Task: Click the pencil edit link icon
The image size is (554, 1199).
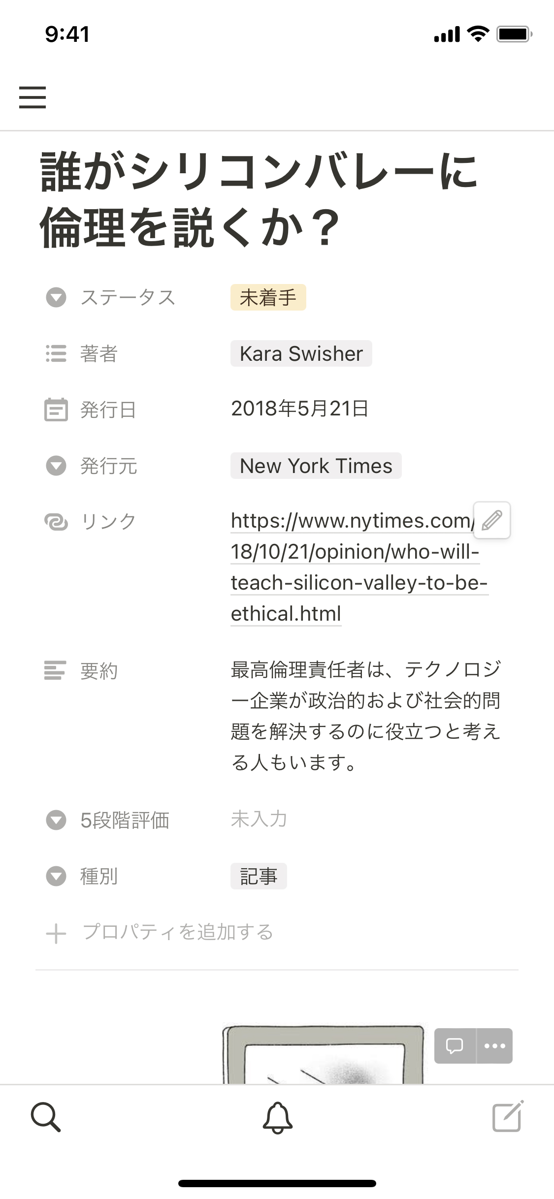Action: coord(491,520)
